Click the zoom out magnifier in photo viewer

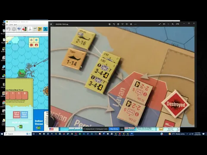coord(168,24)
